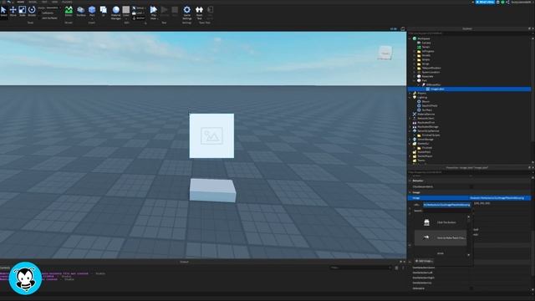The image size is (535, 301).
Task: Click the Group tool
Action: click(x=139, y=8)
